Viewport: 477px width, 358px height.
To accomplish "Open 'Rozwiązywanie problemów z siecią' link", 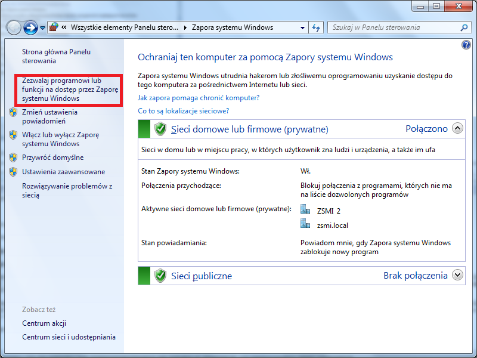I will pos(67,190).
